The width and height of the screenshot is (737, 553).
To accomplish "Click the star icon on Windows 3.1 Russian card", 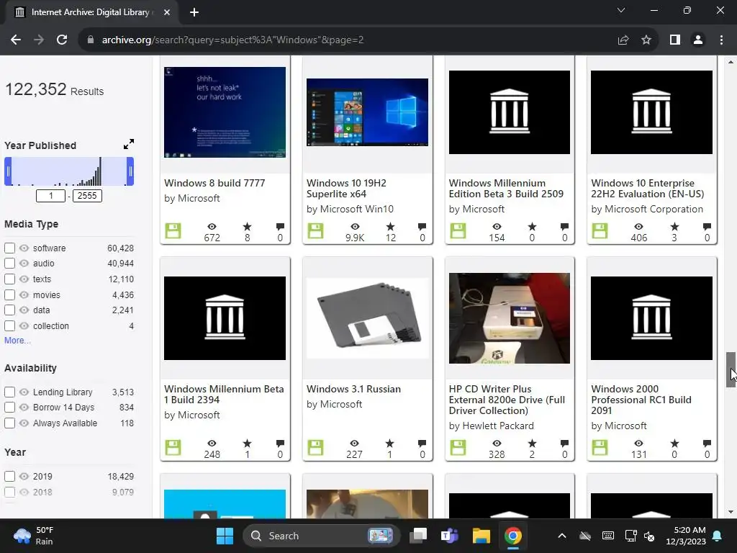I will point(389,444).
